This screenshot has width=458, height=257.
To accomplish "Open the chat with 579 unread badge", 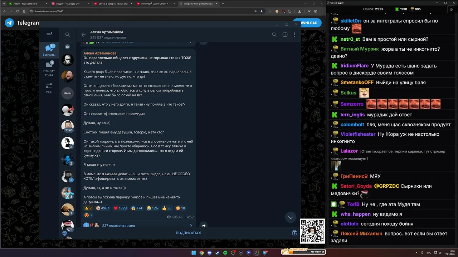I will (x=68, y=226).
